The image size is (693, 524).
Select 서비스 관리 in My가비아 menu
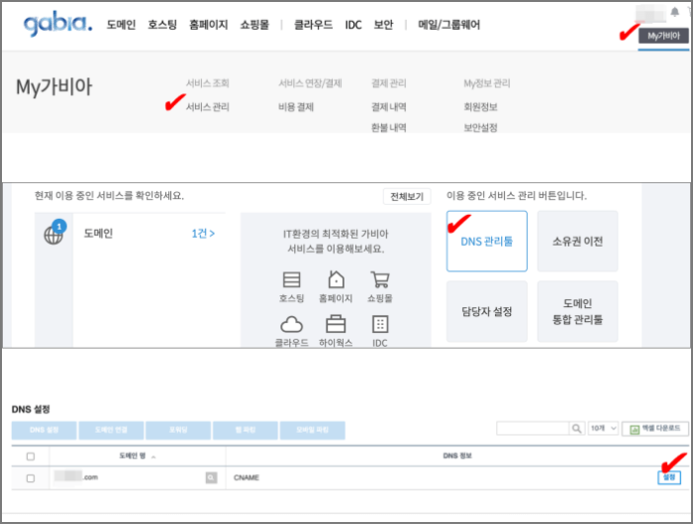pyautogui.click(x=207, y=107)
